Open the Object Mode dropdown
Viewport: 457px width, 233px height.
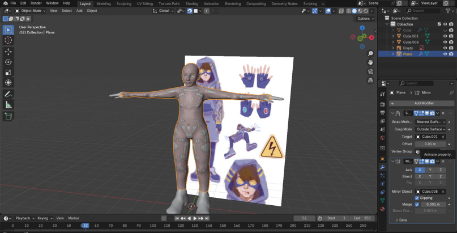pyautogui.click(x=32, y=11)
